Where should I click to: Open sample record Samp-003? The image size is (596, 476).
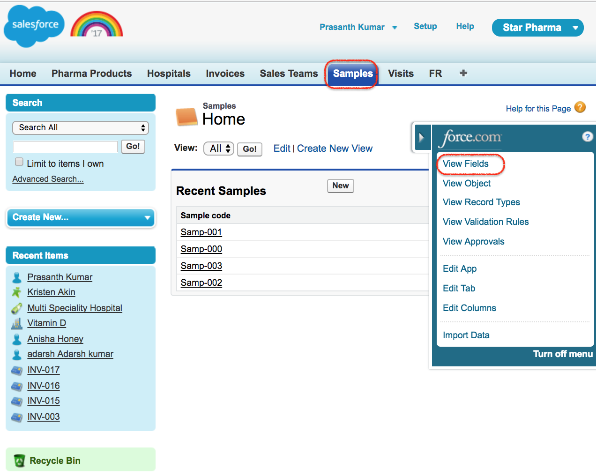click(x=201, y=266)
